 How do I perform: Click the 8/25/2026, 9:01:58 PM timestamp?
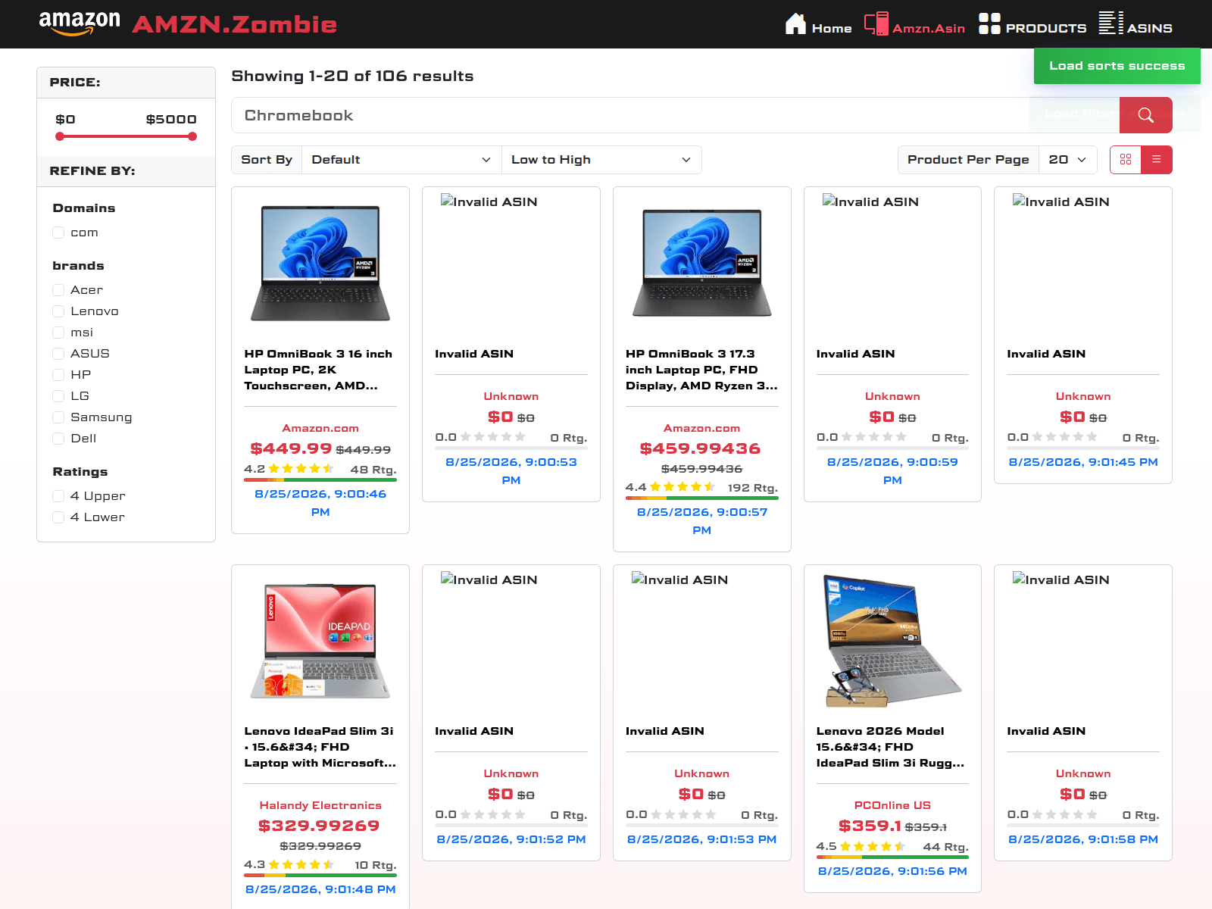1083,839
